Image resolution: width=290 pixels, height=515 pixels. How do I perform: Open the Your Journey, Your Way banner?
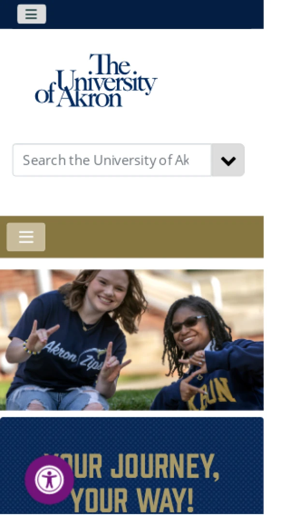coord(131,465)
